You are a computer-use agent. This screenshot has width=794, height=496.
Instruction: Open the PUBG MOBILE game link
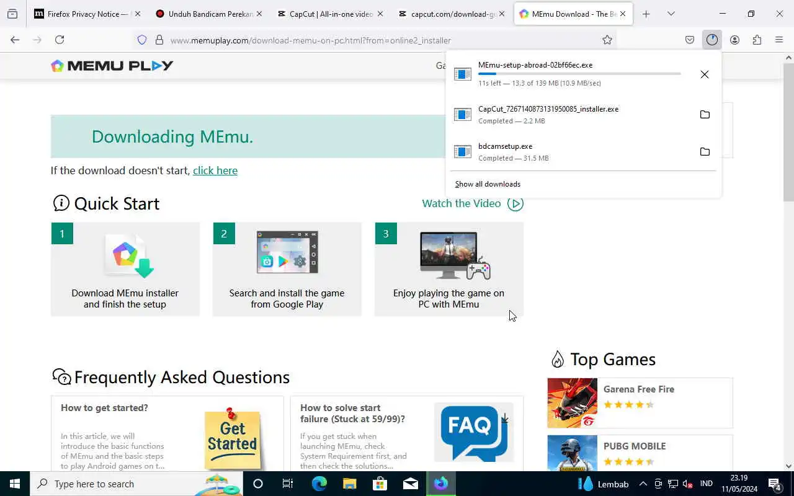[635, 446]
